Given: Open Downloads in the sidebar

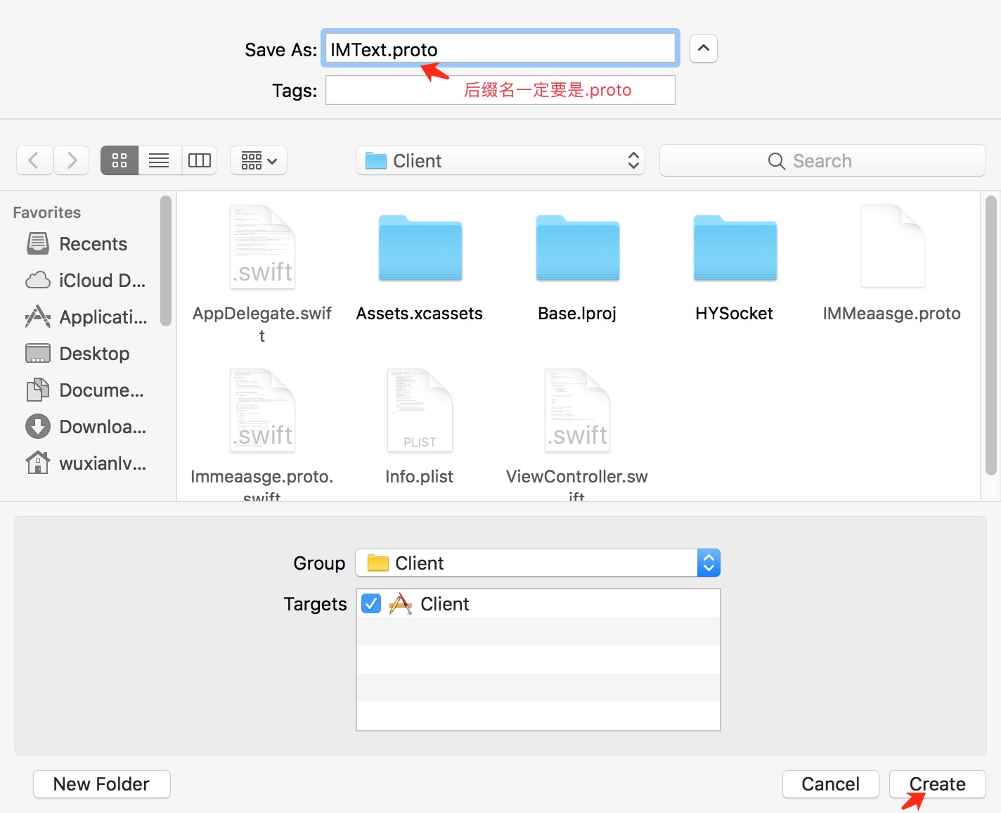Looking at the screenshot, I should coord(86,427).
